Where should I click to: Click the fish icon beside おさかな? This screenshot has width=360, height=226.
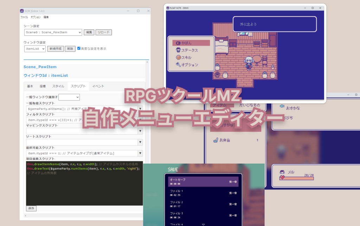282,106
